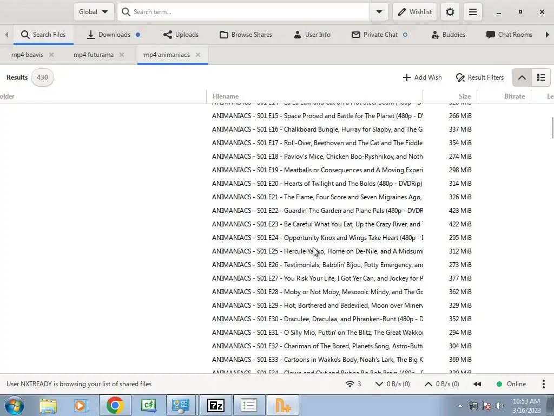This screenshot has height=416, width=554.
Task: Open preferences via the gear icon
Action: pyautogui.click(x=450, y=12)
